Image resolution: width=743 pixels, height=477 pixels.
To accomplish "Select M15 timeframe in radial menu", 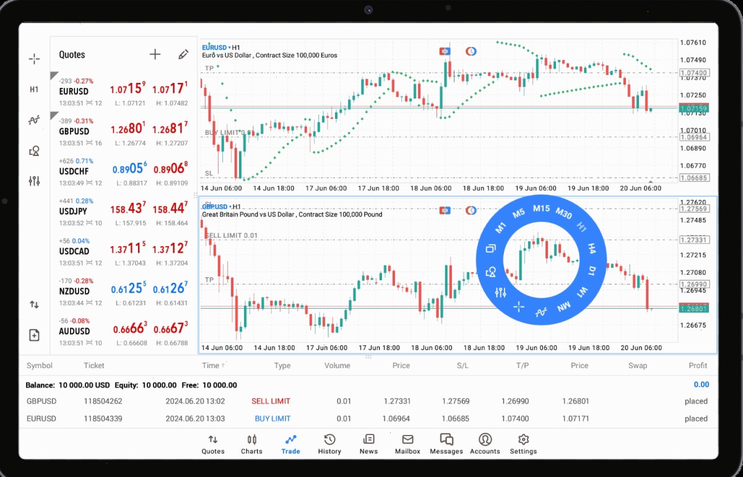I will 541,208.
